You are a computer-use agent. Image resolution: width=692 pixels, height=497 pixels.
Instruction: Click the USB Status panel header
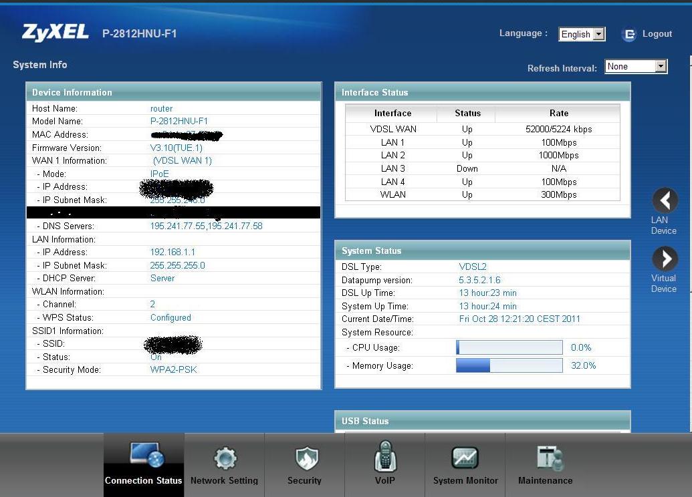coord(482,421)
